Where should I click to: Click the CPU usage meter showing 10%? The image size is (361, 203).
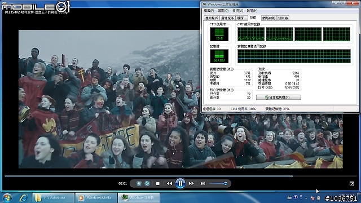tap(219, 34)
